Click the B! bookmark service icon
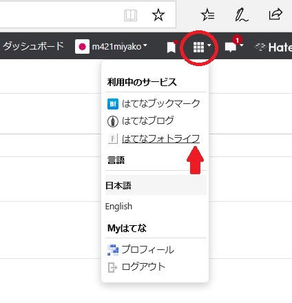The height and width of the screenshot is (303, 292). (113, 104)
